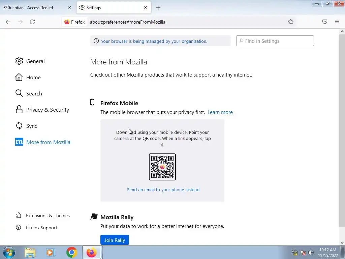This screenshot has height=259, width=345.
Task: Click the vertical scrollbar thumb
Action: (x=342, y=130)
